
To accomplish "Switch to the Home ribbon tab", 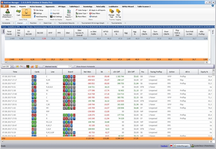I will [x=13, y=6].
